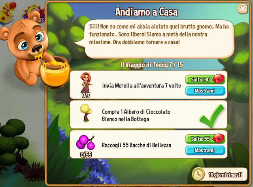Click the Raccogli 55 Bacche di Bellezza row
The image size is (253, 187).
pos(149,144)
